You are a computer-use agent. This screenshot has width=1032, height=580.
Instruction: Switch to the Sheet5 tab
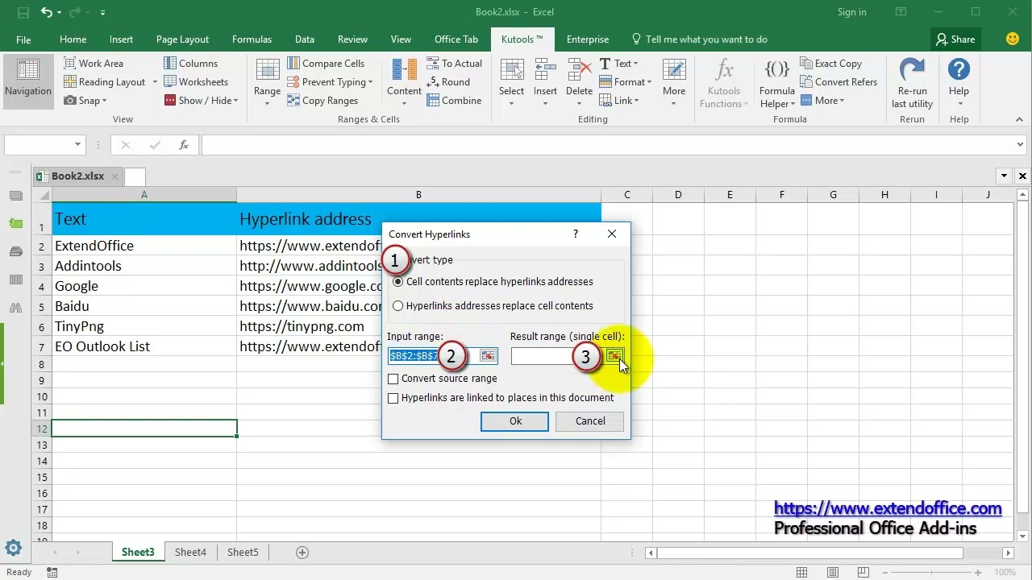pyautogui.click(x=243, y=552)
